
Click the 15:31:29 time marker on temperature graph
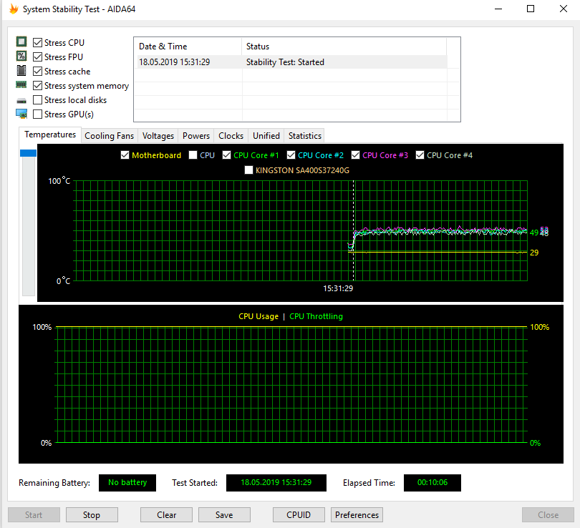(338, 288)
